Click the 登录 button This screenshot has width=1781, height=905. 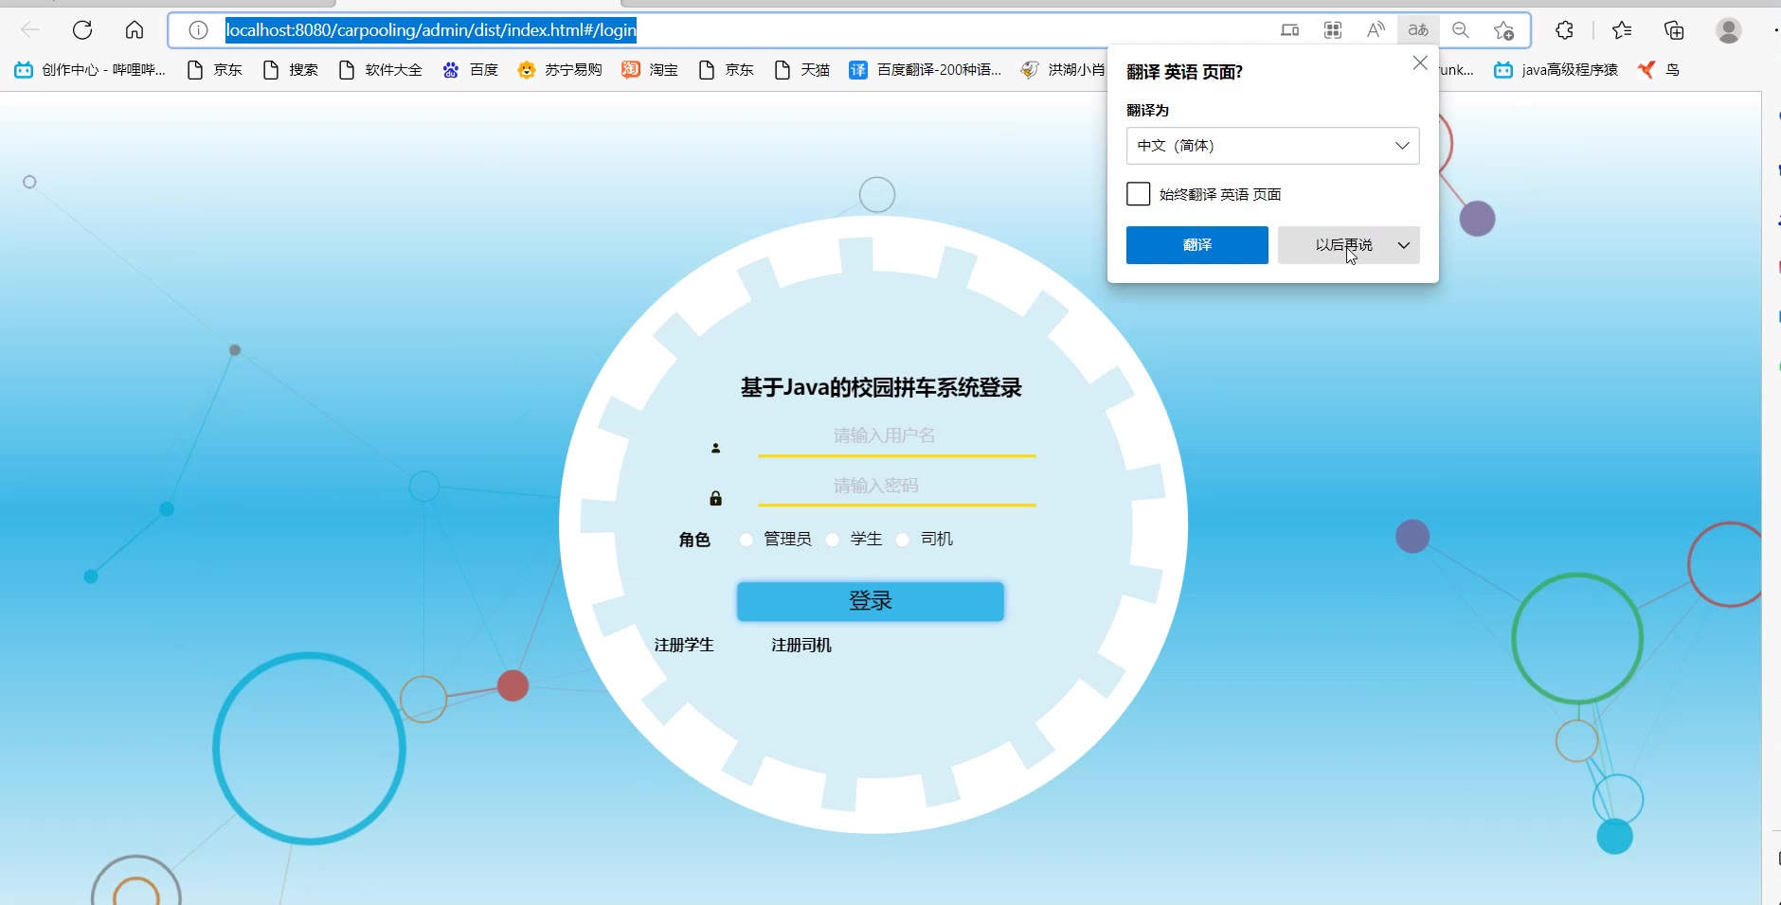pyautogui.click(x=871, y=601)
